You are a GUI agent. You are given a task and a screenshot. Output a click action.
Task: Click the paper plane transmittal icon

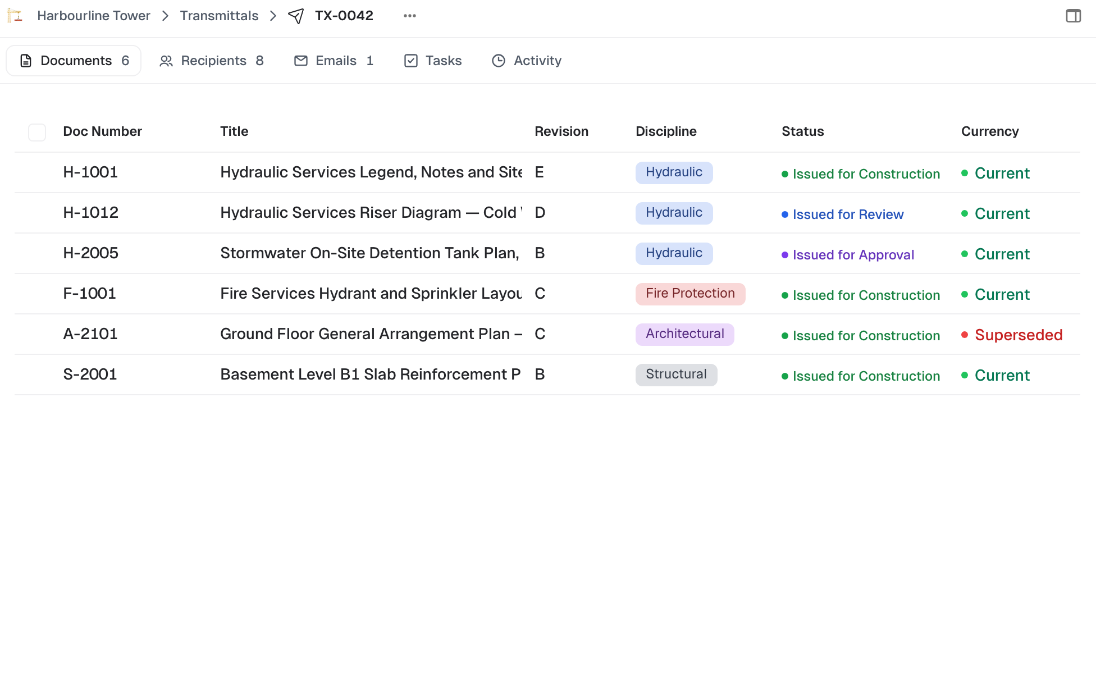click(x=296, y=16)
